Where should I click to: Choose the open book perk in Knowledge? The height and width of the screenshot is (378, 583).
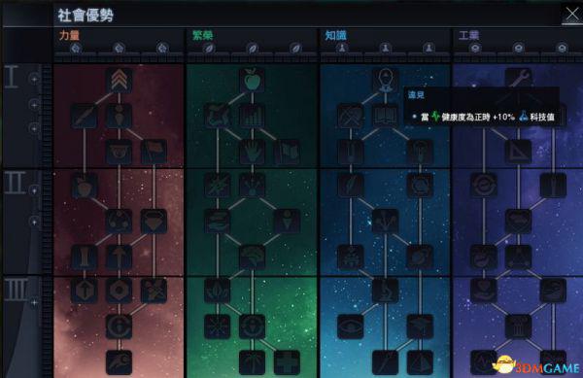(385, 116)
